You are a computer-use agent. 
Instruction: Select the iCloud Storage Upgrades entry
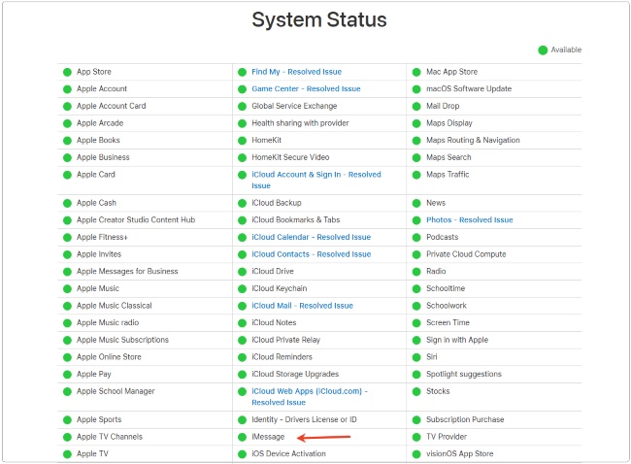pos(295,374)
